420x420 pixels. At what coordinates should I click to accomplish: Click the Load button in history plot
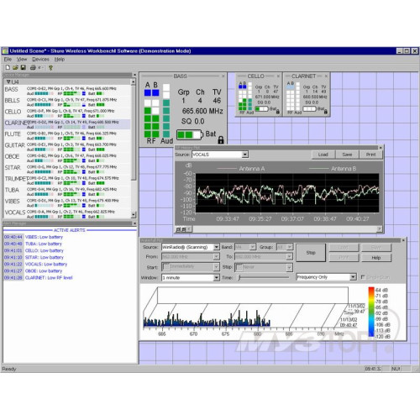tap(323, 155)
